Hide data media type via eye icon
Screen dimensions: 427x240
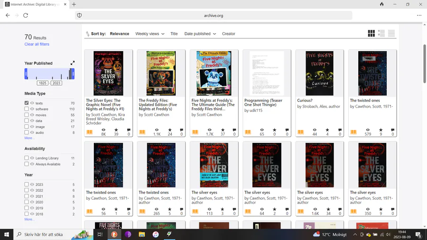coord(32,120)
